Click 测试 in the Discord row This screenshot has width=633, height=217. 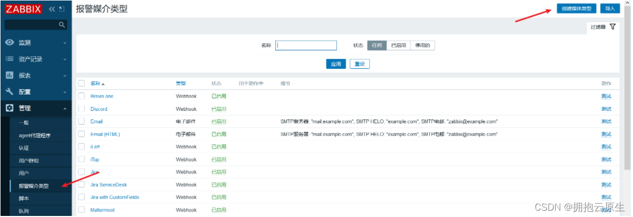[606, 109]
